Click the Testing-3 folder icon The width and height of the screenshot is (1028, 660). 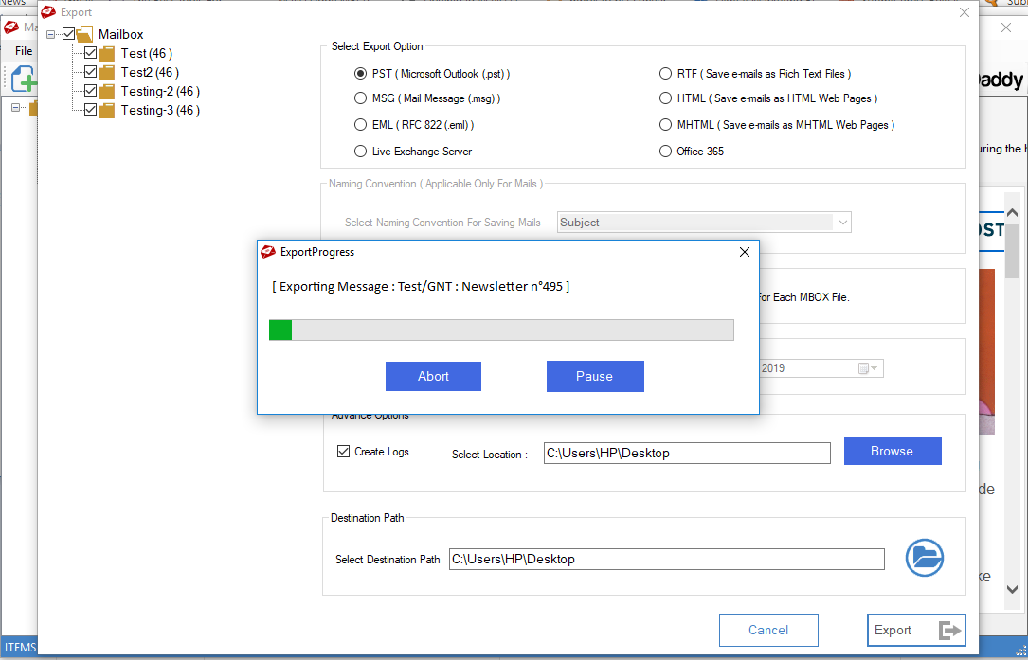point(106,110)
